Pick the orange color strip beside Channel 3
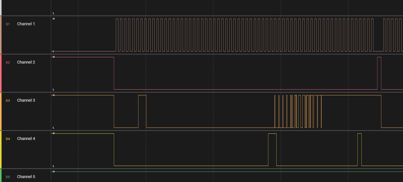This screenshot has height=182, width=403. click(x=1, y=111)
